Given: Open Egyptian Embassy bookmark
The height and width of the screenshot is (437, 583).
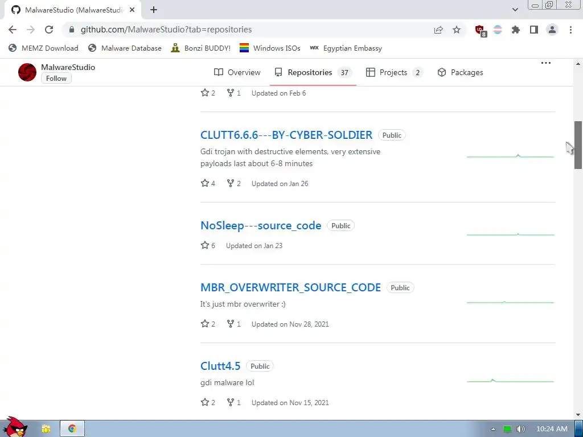Looking at the screenshot, I should pos(346,48).
